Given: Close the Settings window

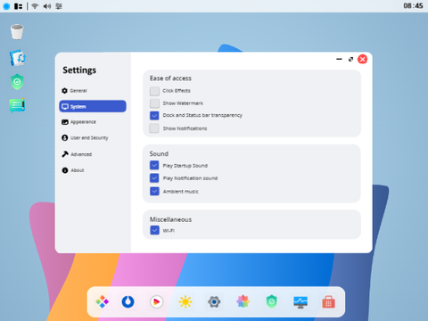Looking at the screenshot, I should click(362, 59).
